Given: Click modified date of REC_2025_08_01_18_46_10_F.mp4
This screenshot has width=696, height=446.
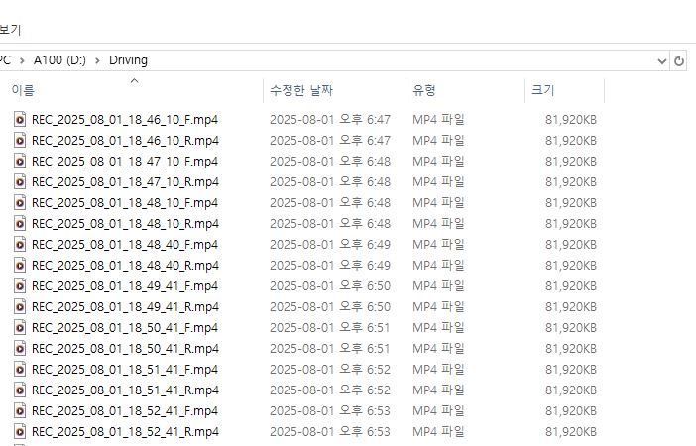Looking at the screenshot, I should 330,120.
